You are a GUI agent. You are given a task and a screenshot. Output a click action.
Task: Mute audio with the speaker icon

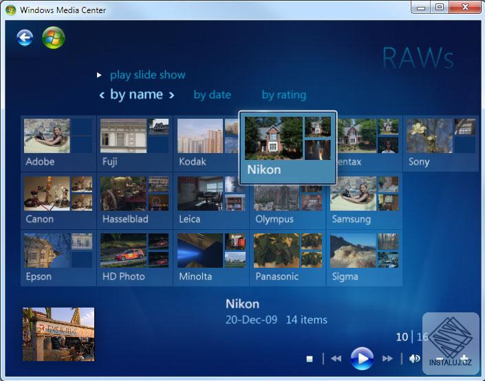point(414,358)
